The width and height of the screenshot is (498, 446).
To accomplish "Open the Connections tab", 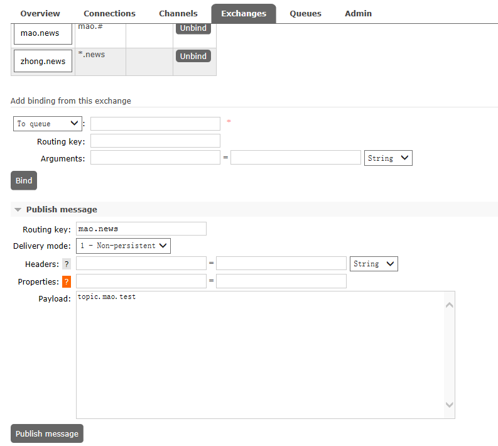I will [x=109, y=13].
